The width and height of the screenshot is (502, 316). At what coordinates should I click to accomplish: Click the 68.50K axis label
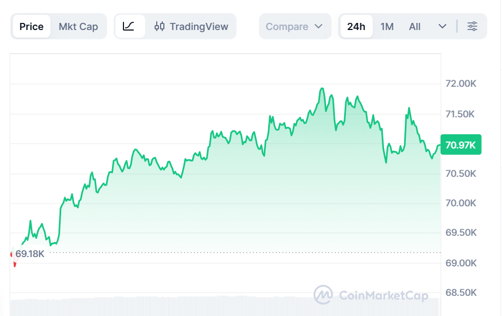(x=461, y=293)
